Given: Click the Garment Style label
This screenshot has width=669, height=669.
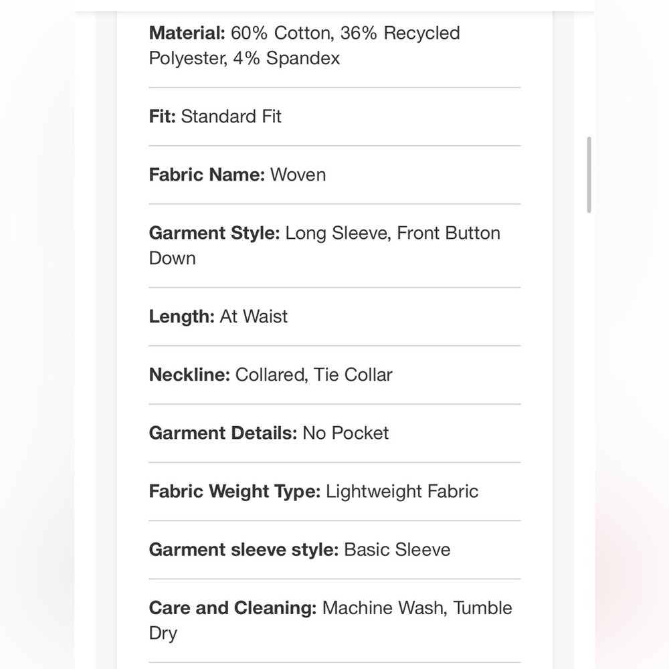Looking at the screenshot, I should 214,233.
